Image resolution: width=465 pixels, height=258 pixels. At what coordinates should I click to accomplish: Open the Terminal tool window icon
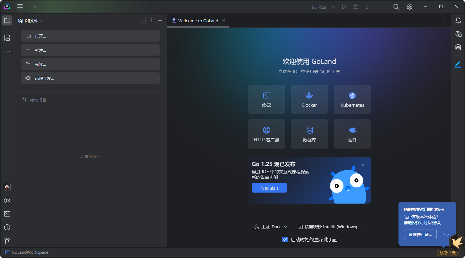pyautogui.click(x=7, y=214)
